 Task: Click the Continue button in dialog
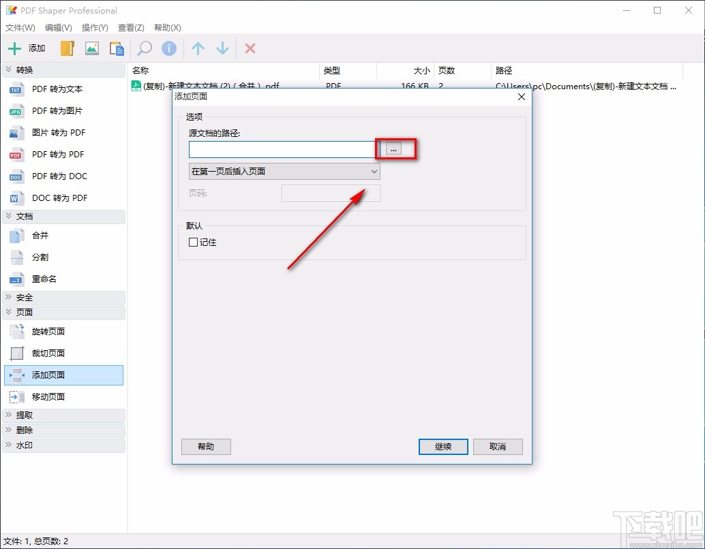pyautogui.click(x=442, y=446)
